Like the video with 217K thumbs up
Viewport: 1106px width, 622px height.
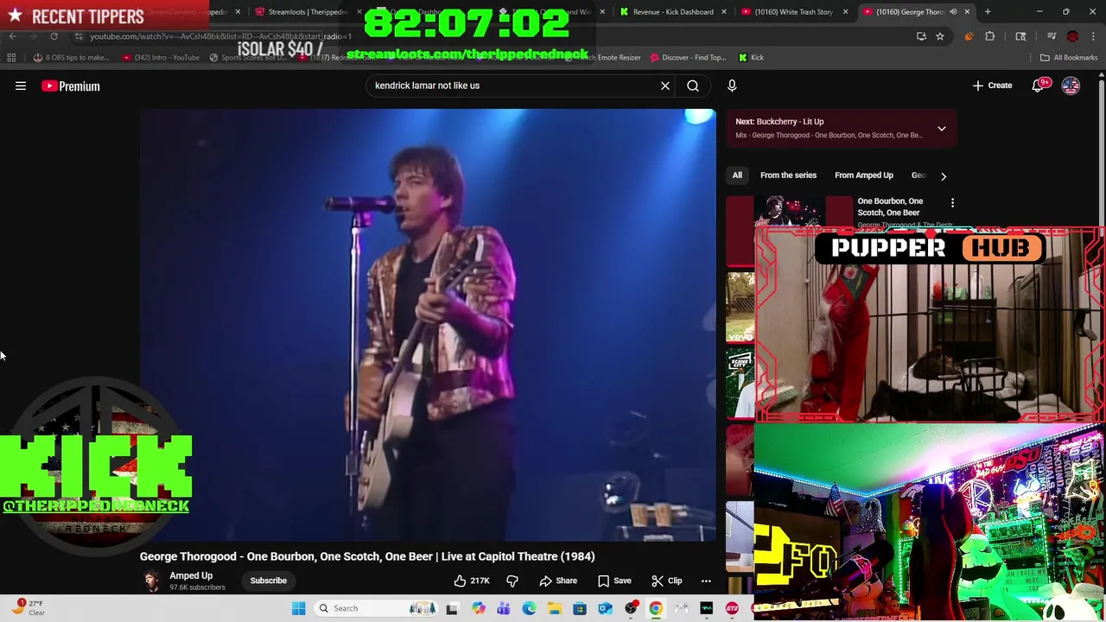[472, 581]
